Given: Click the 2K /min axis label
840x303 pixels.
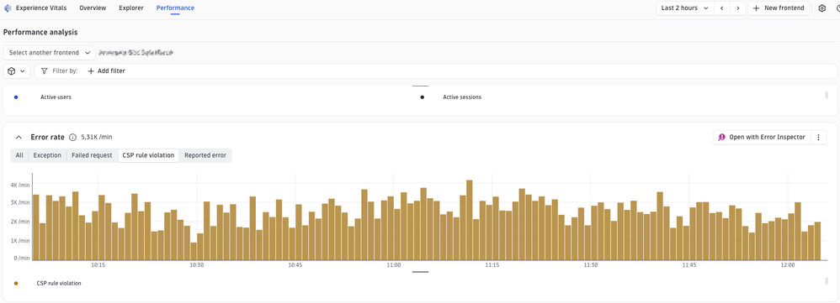Looking at the screenshot, I should click(20, 222).
